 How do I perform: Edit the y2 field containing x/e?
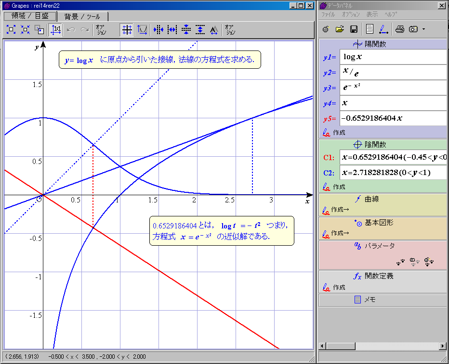(393, 72)
